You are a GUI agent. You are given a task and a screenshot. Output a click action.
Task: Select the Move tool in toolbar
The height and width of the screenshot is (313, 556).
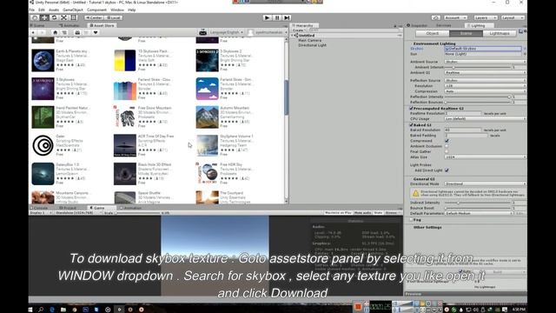coord(44,17)
